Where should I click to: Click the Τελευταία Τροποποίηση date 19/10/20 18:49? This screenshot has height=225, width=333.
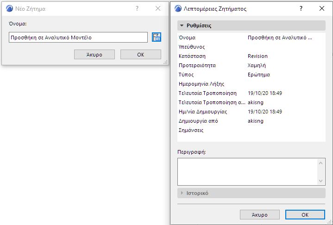[x=265, y=93]
